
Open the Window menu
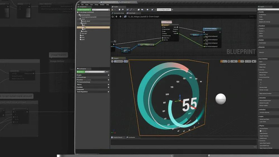tap(102, 5)
